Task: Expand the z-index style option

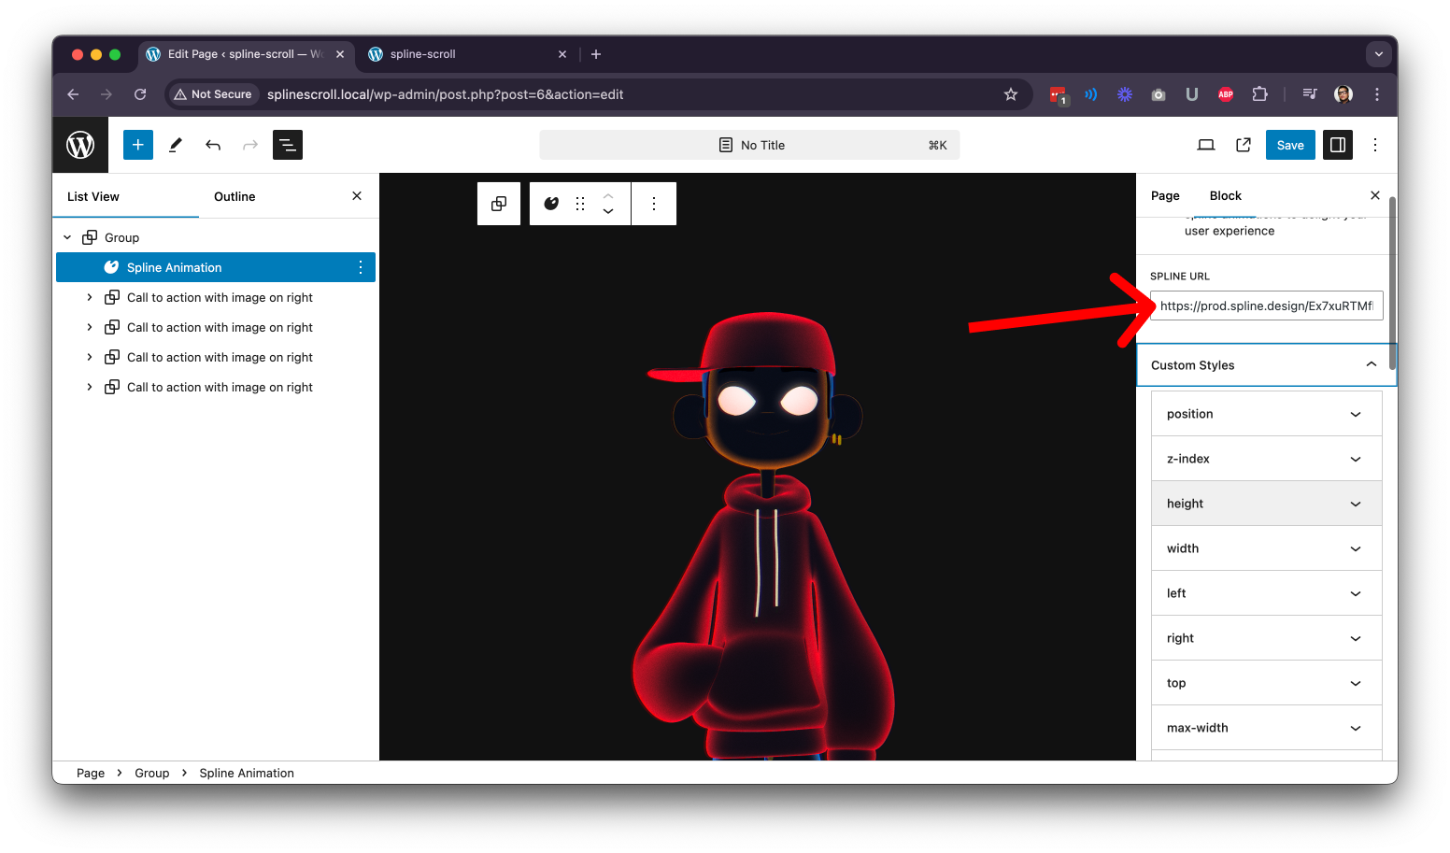Action: pyautogui.click(x=1267, y=459)
